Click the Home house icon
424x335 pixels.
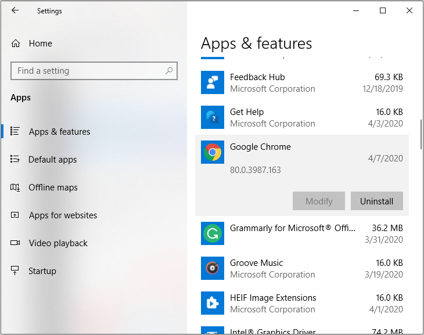coord(16,44)
